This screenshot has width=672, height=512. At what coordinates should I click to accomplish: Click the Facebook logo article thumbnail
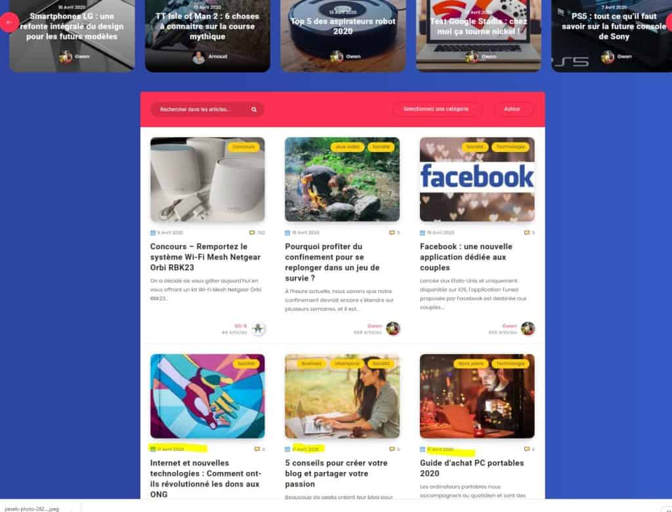pyautogui.click(x=477, y=180)
